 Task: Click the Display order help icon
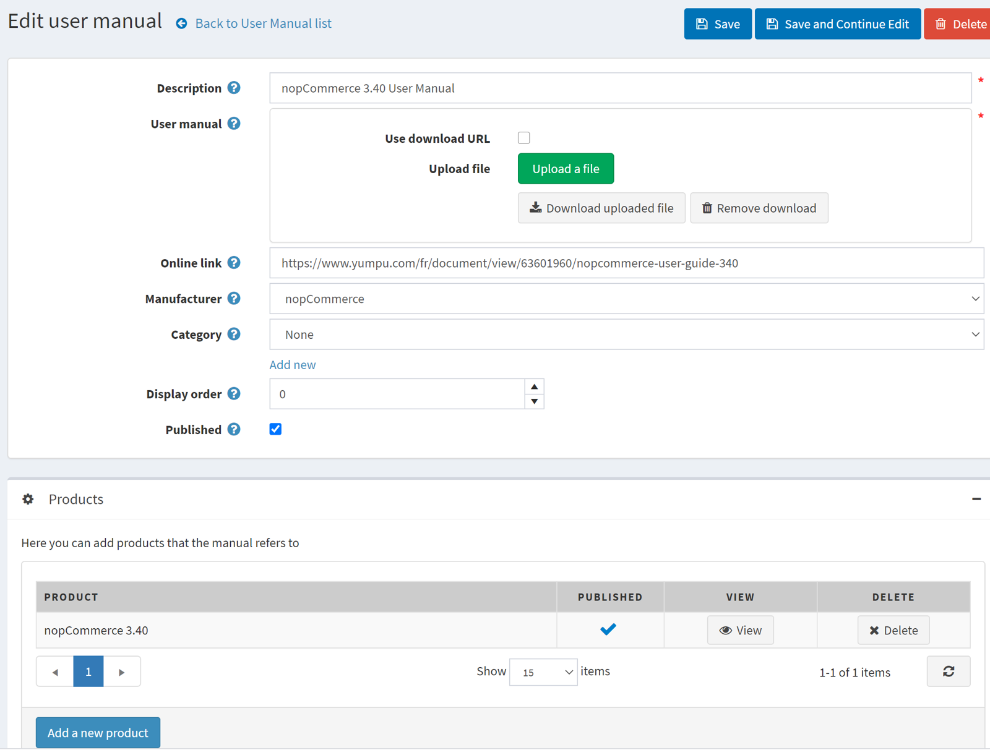[234, 394]
